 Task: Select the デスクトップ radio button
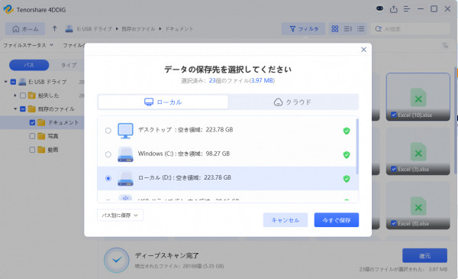pos(108,131)
